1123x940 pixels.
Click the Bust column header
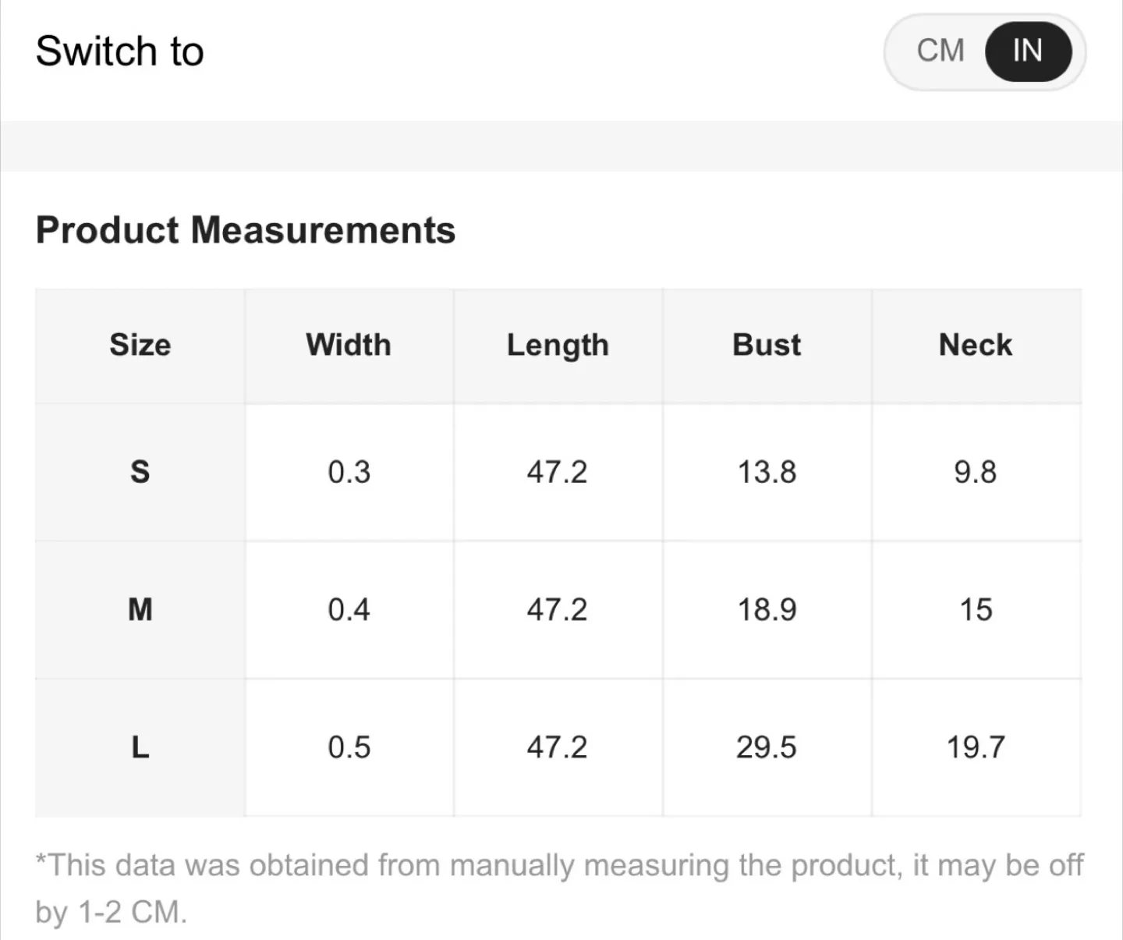[767, 345]
